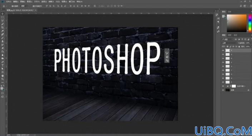252x136 pixels.
Task: Select the Spot Healing Brush tool
Action: pos(3,34)
